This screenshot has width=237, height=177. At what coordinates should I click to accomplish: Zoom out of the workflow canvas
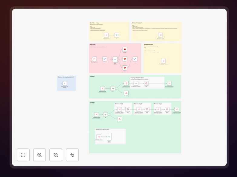56,155
